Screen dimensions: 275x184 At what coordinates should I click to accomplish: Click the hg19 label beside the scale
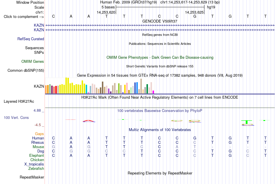(211, 7)
